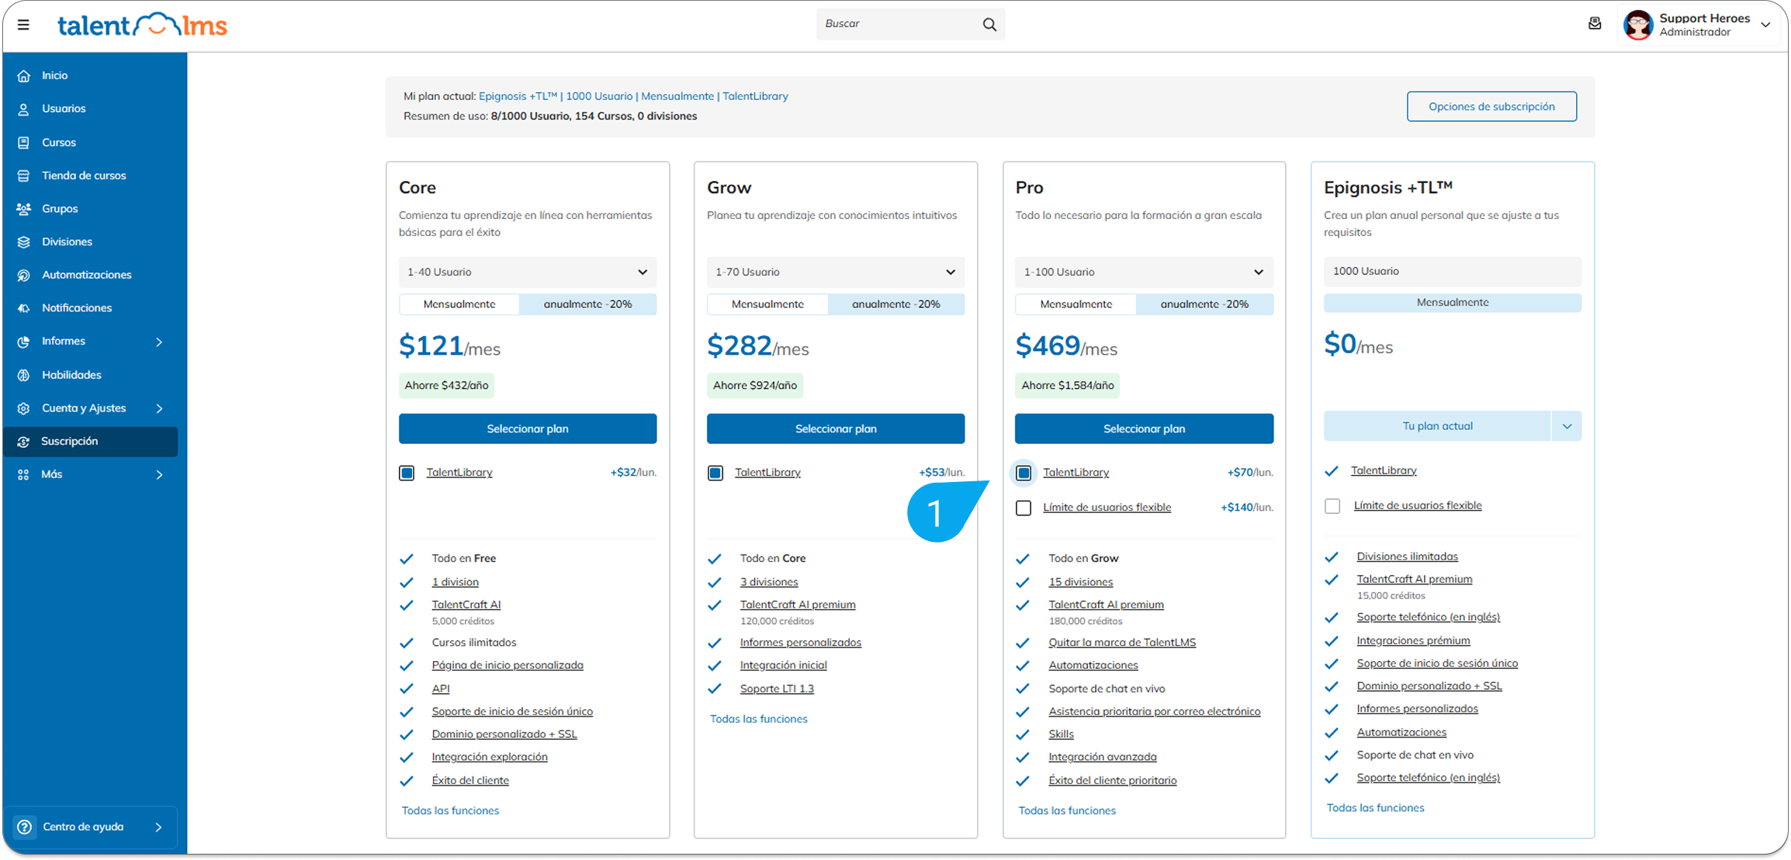
Task: Toggle TalentLibrary checkbox in Core plan
Action: [x=407, y=473]
